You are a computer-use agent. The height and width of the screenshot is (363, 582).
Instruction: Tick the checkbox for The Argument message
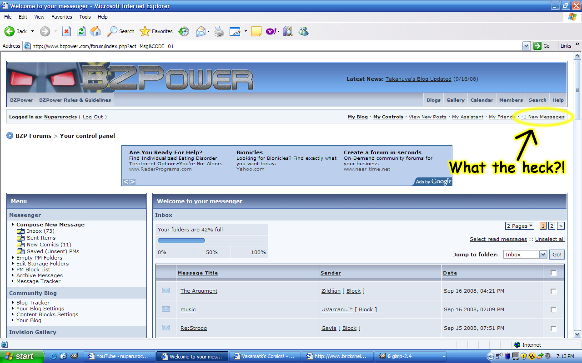[553, 291]
